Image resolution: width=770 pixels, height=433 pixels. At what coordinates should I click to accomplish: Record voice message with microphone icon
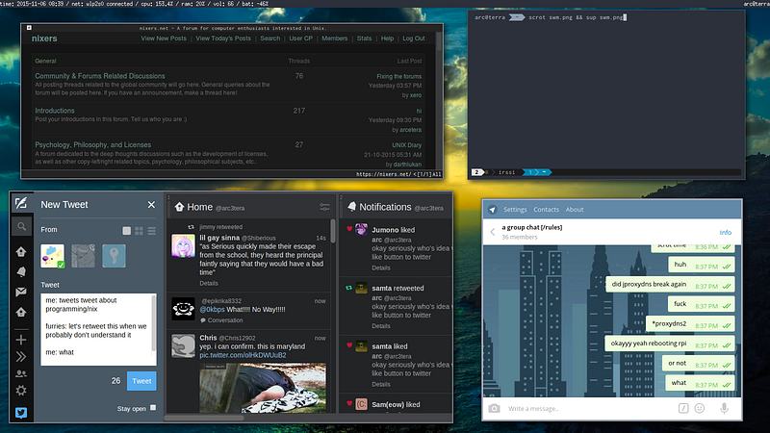tap(725, 408)
